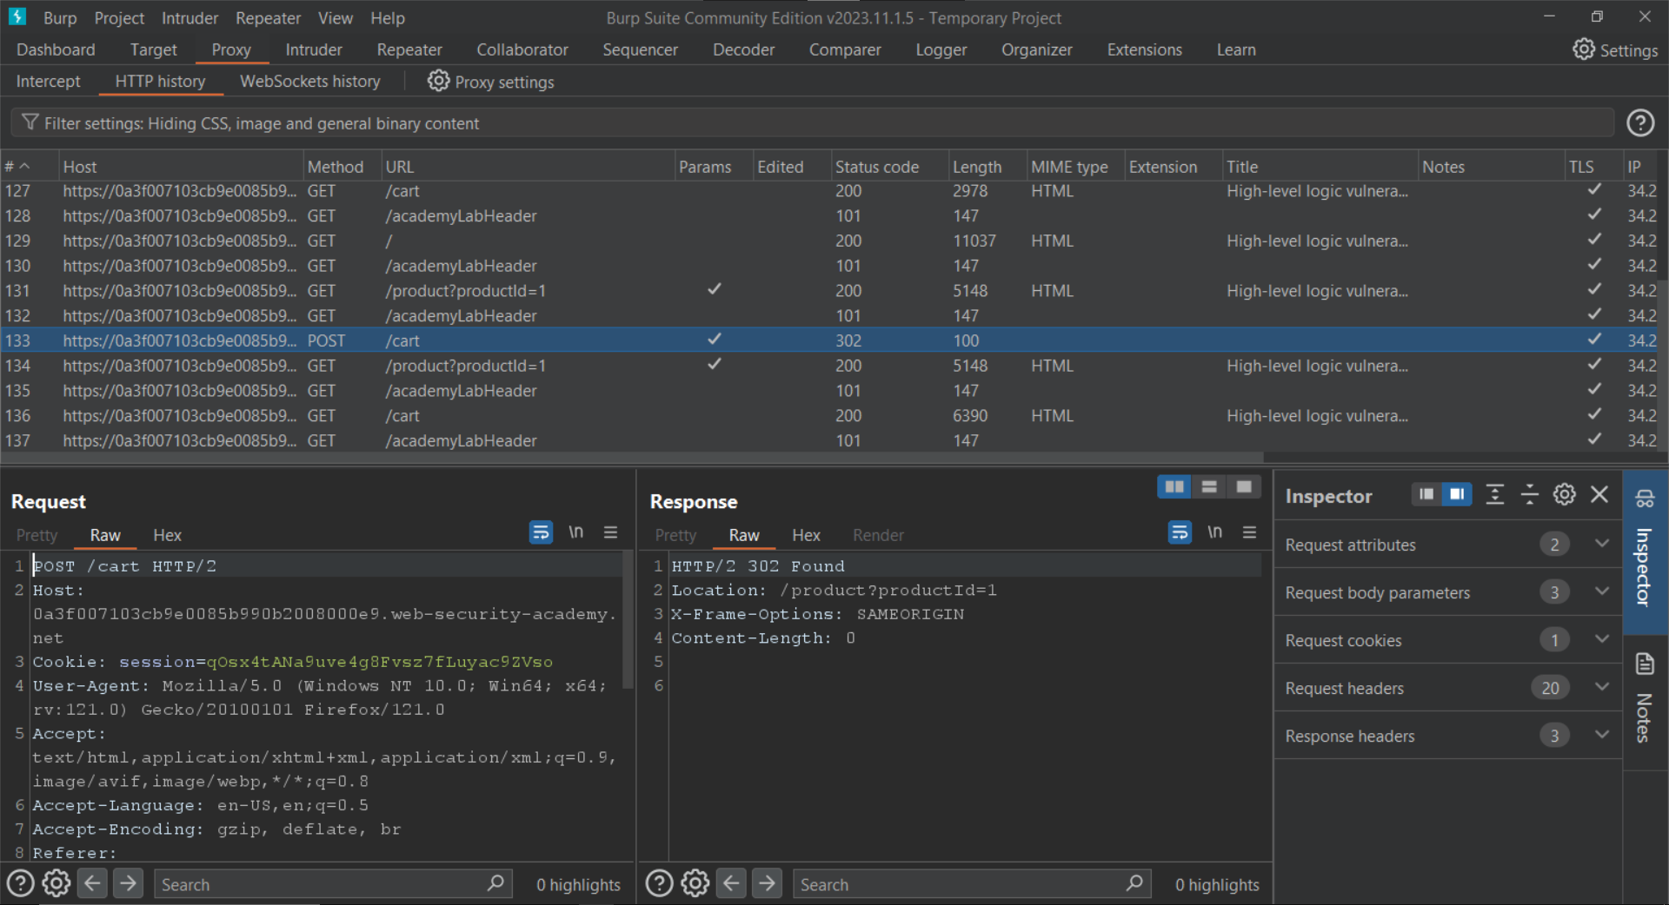Open Proxy settings gear
1669x905 pixels.
click(438, 82)
